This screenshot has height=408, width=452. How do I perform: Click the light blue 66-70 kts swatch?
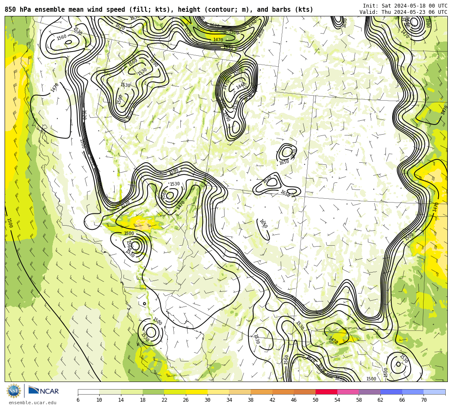tap(413, 392)
